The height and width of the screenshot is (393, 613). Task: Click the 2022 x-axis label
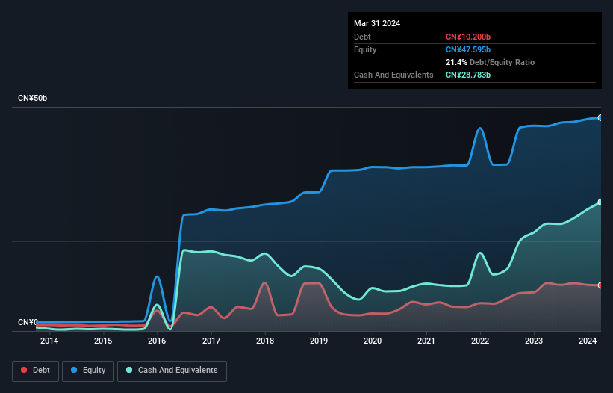click(480, 341)
